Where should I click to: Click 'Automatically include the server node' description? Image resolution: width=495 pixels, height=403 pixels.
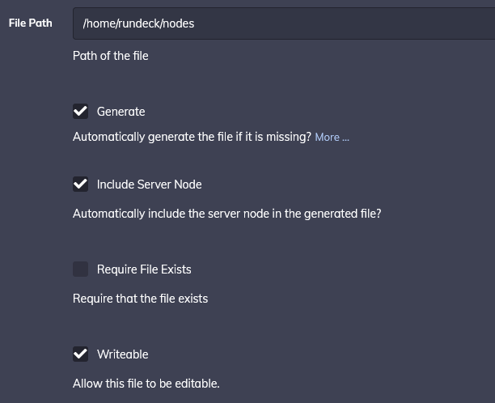click(226, 214)
